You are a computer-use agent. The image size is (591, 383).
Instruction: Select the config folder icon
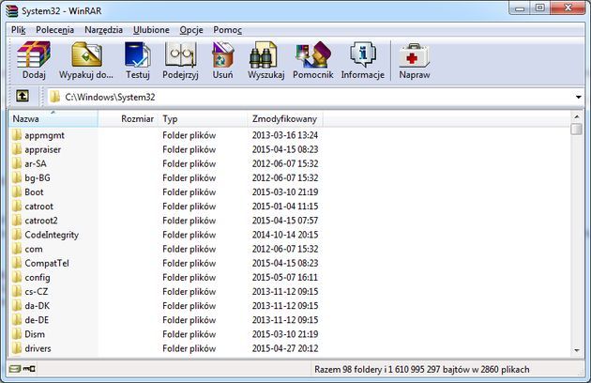click(16, 277)
